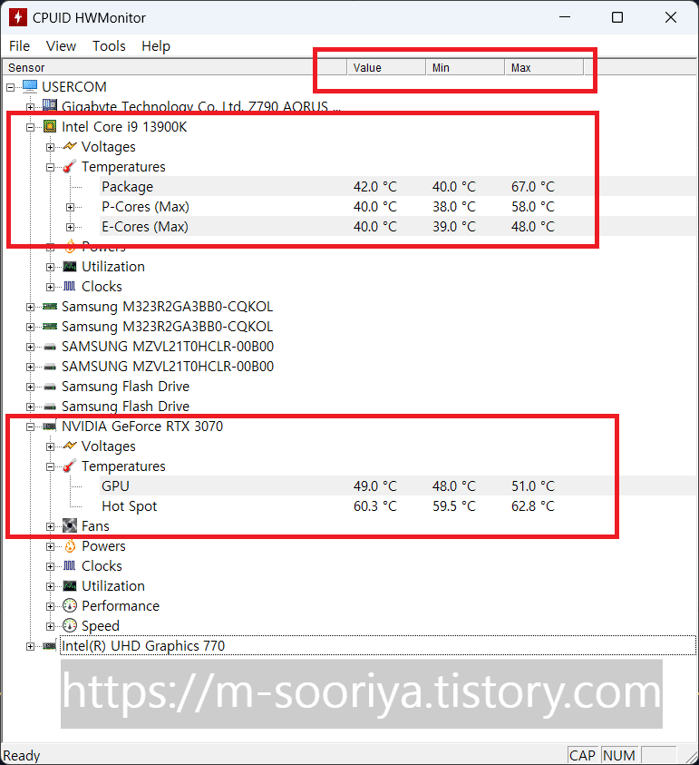The height and width of the screenshot is (765, 699).
Task: Expand the first Samsung Flash Drive node
Action: coord(30,387)
